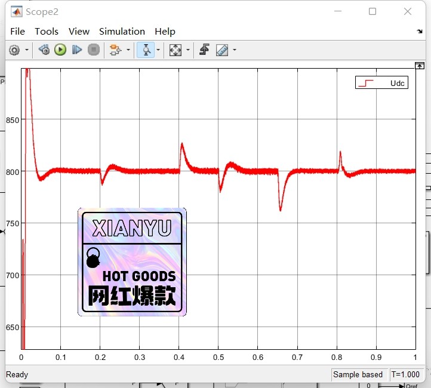Screen dimensions: 431x388
Task: Click the 800 y-axis label
Action: (13, 173)
